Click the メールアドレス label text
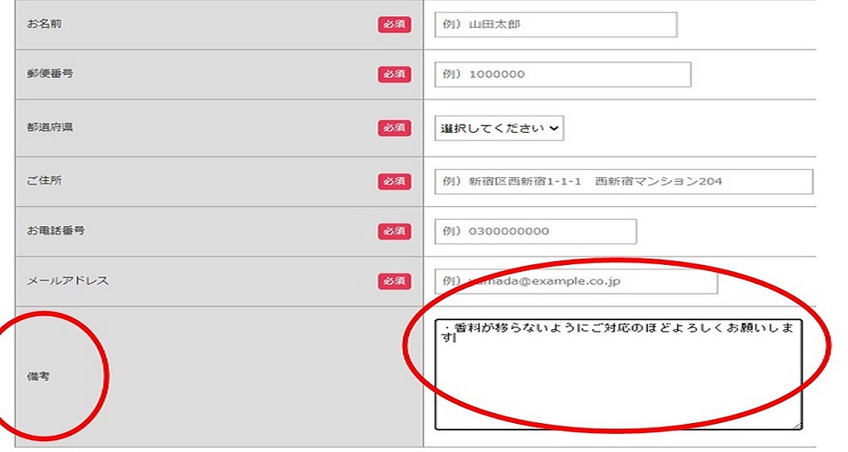Viewport: 848px width, 452px height. coord(68,281)
